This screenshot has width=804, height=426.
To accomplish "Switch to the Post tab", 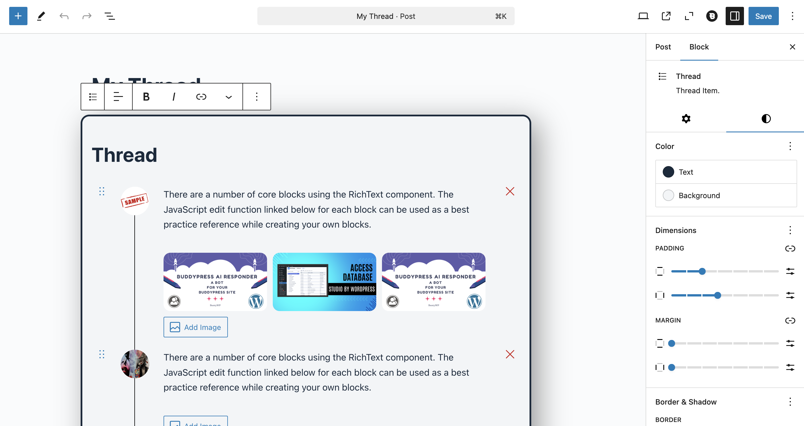I will click(x=663, y=47).
